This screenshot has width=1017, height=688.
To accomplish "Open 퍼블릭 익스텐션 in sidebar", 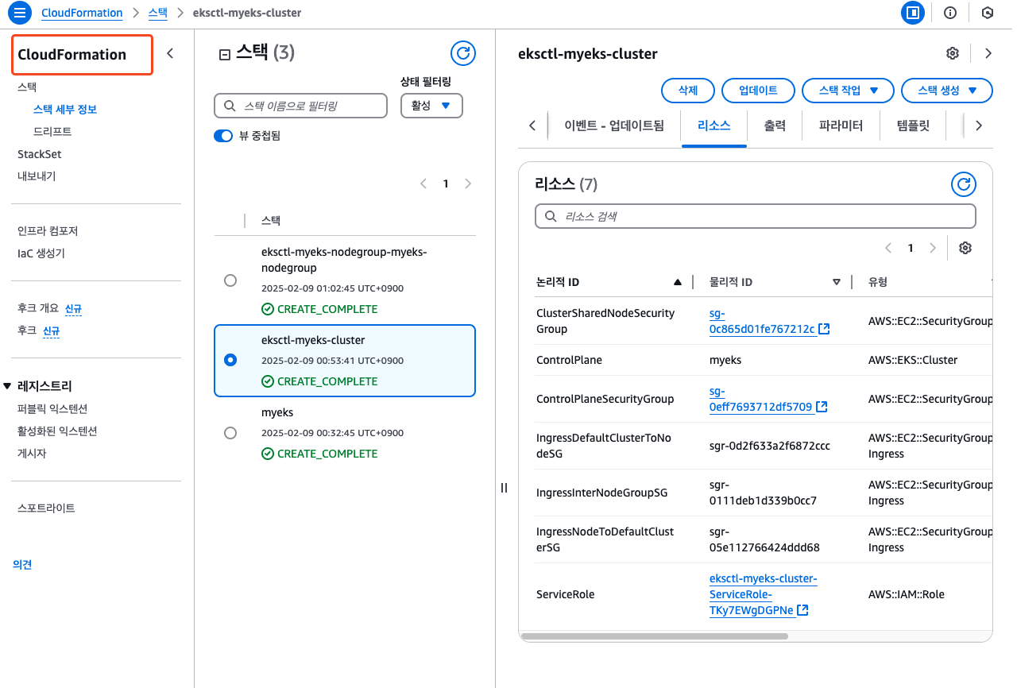I will (52, 409).
